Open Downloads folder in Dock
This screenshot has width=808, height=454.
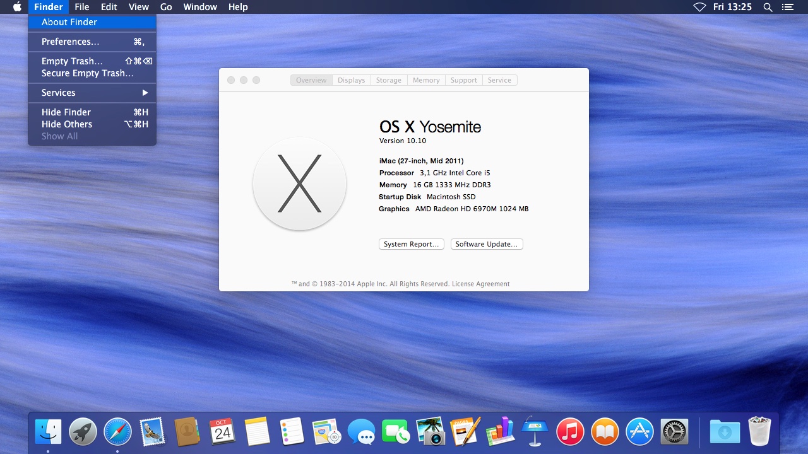pos(725,432)
